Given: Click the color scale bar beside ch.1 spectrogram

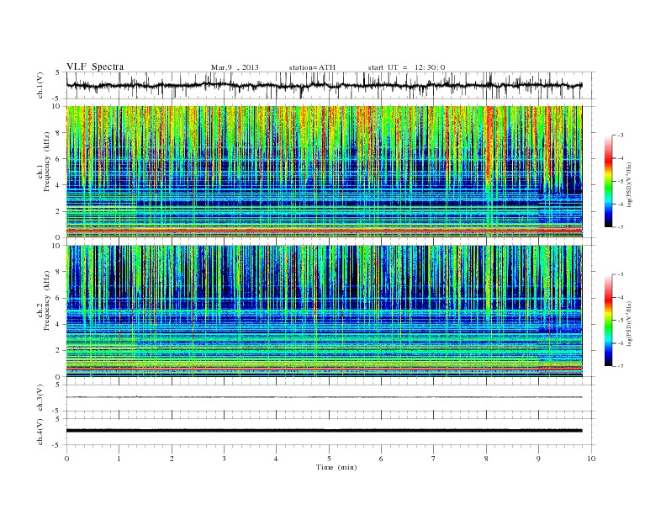Looking at the screenshot, I should point(608,182).
